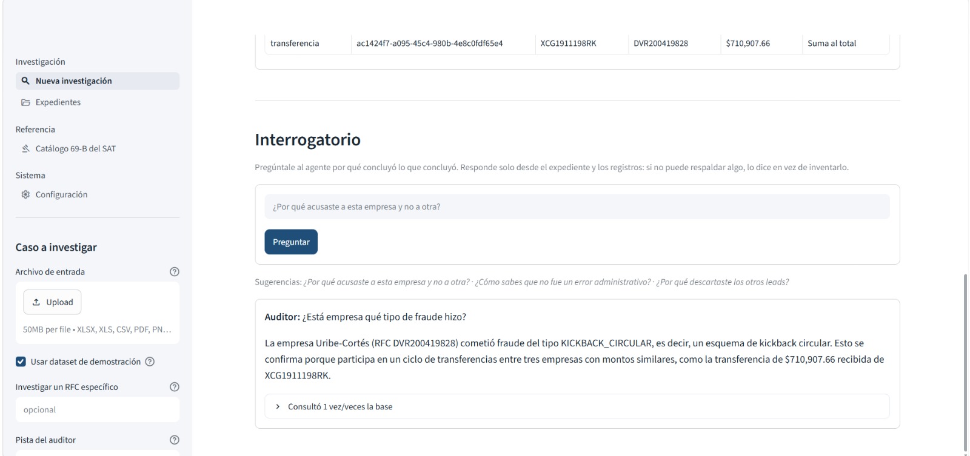
Task: Click the help icon beside Usar dataset de demostración
Action: click(150, 362)
